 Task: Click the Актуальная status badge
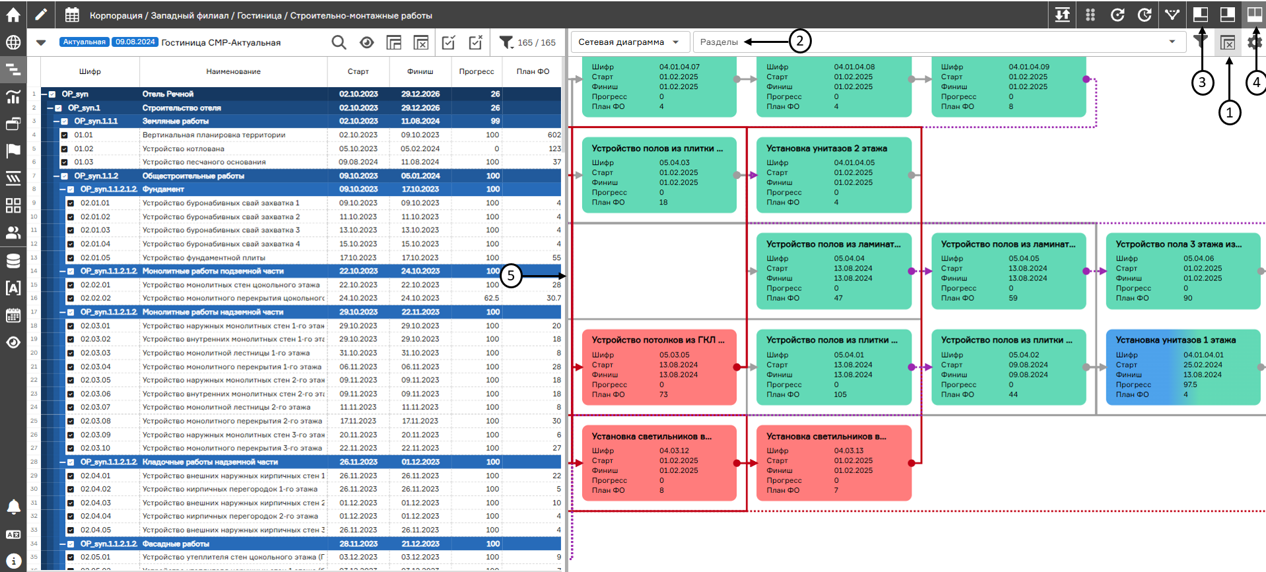(x=84, y=42)
